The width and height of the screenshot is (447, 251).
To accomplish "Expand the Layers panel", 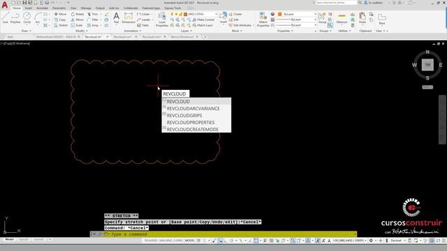I will [x=186, y=31].
